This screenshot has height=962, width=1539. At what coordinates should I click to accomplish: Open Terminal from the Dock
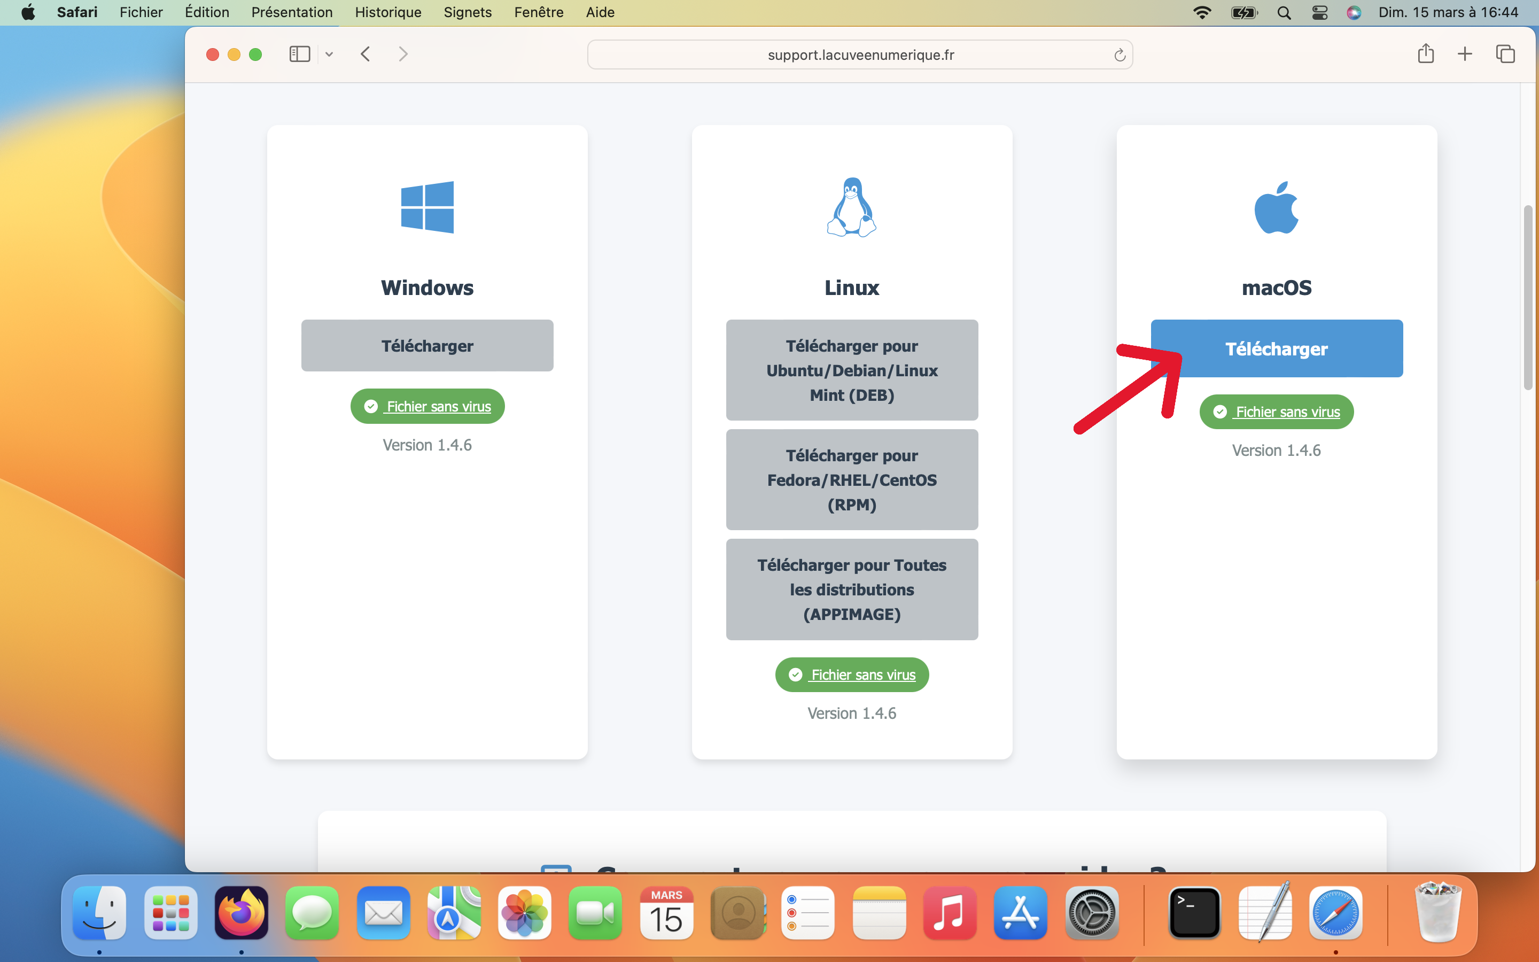(1194, 913)
